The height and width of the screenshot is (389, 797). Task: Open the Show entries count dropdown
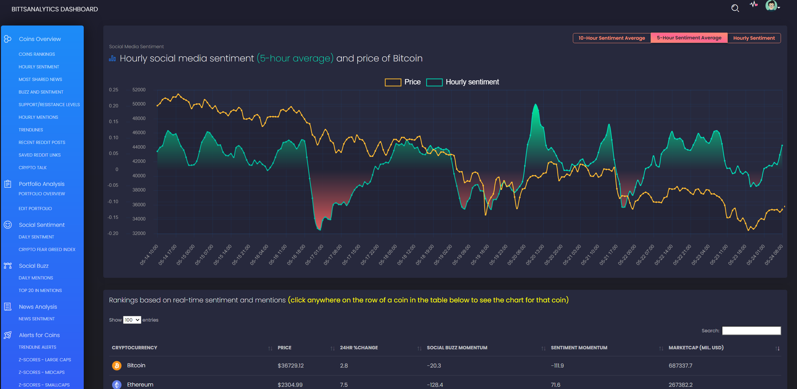coord(132,320)
